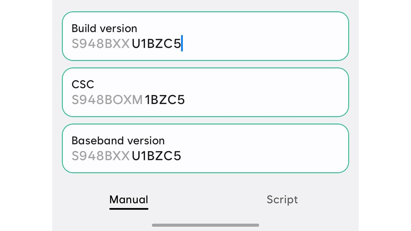Screen dimensions: 411x231
Task: Switch to the Script tab
Action: tap(282, 200)
